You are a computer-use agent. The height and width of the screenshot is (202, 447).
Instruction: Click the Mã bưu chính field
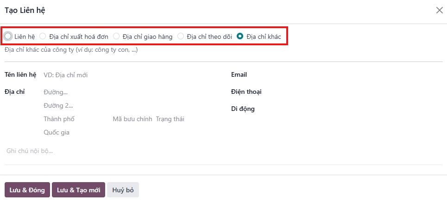point(132,119)
